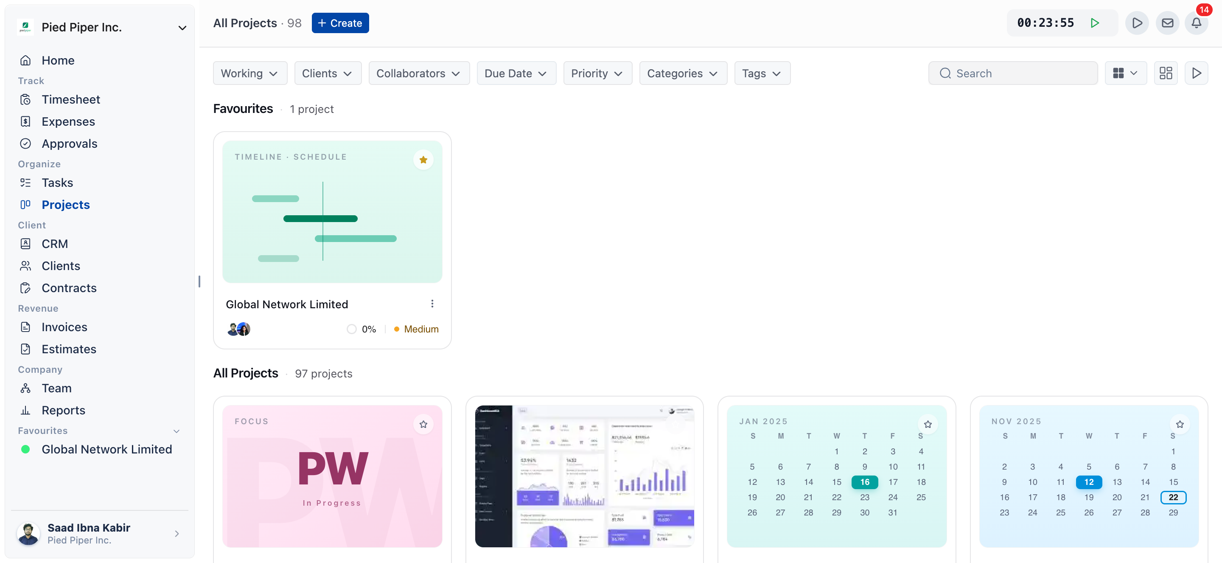Click the Invoices document icon
This screenshot has width=1222, height=563.
25,327
